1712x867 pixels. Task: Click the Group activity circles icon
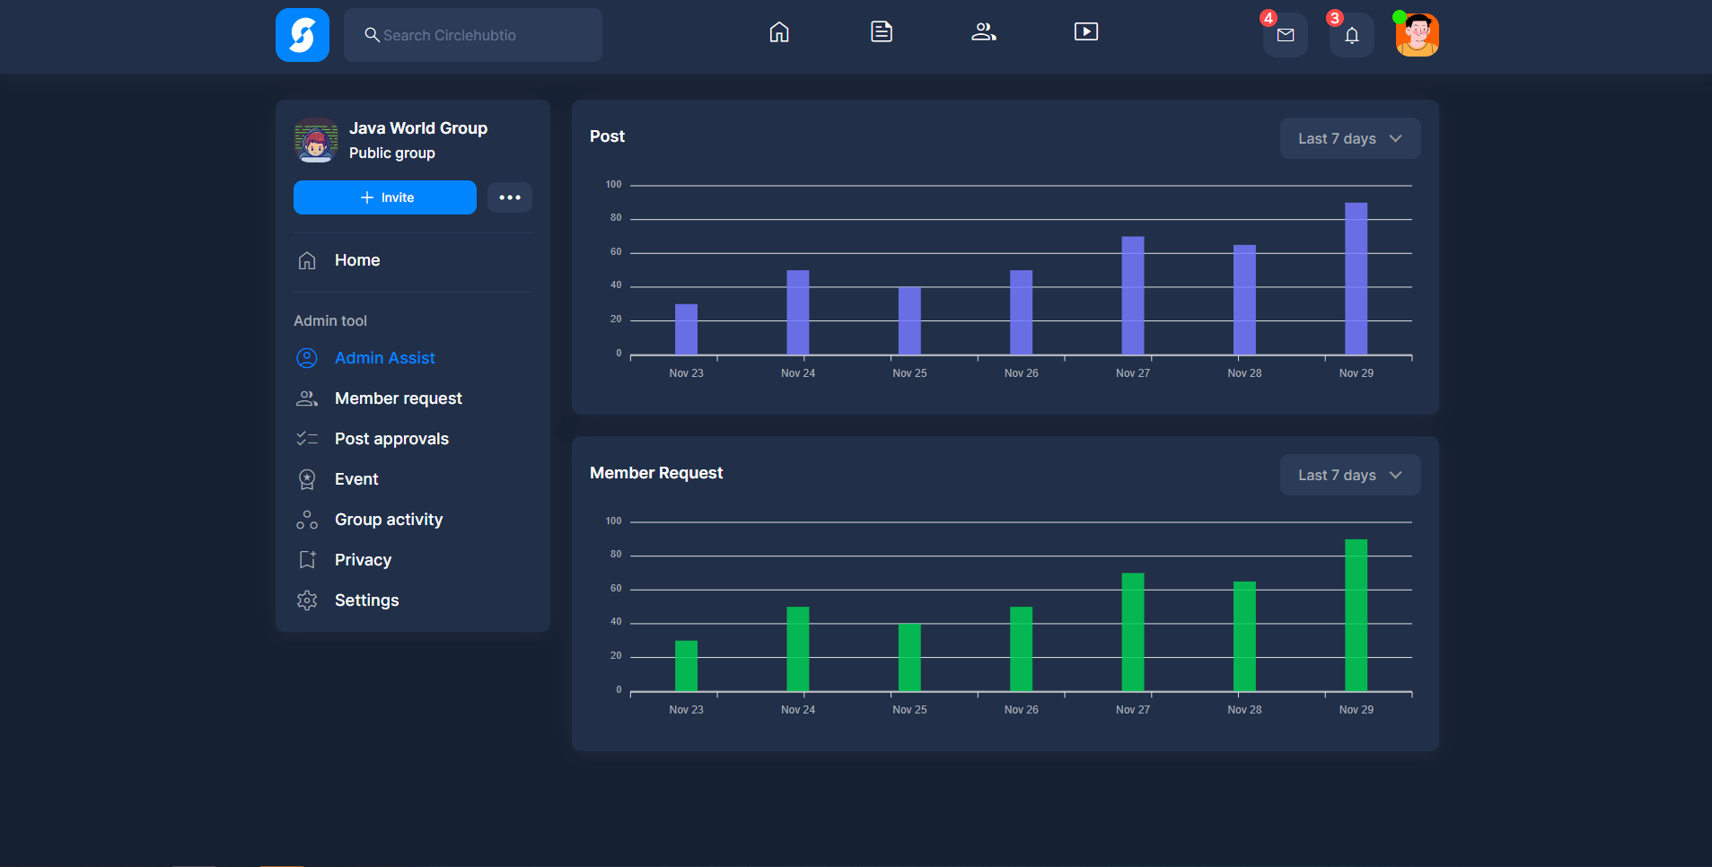(307, 520)
